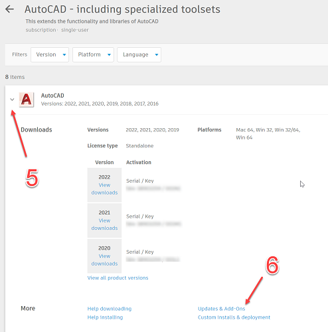Select the AutoCAD product name text
Screen dimensions: 328x332
(52, 96)
